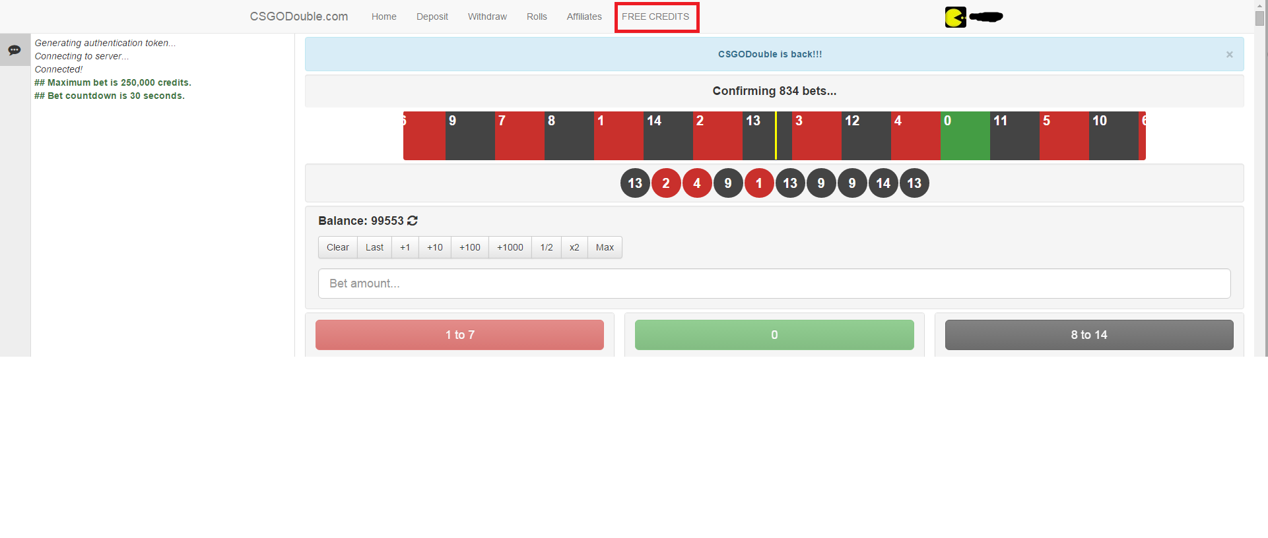View the Rolls page
This screenshot has height=538, width=1268.
click(x=537, y=16)
